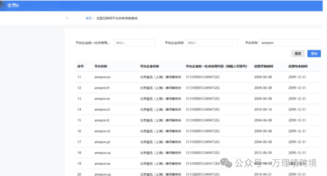This screenshot has height=176, width=327.
Task: Click the credit code in amazon.nl row
Action: (x=203, y=131)
